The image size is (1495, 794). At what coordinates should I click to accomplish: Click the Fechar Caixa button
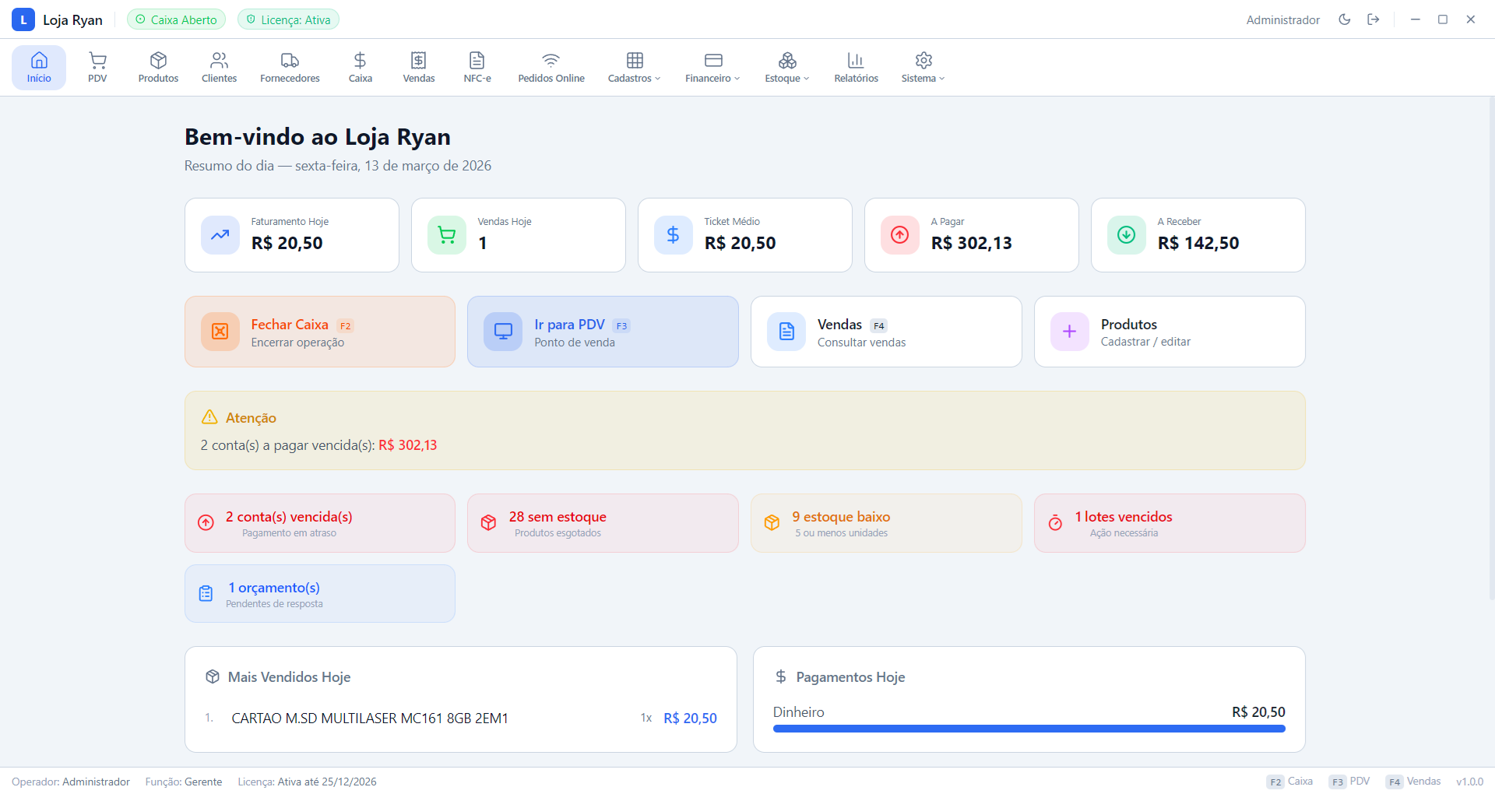[320, 332]
